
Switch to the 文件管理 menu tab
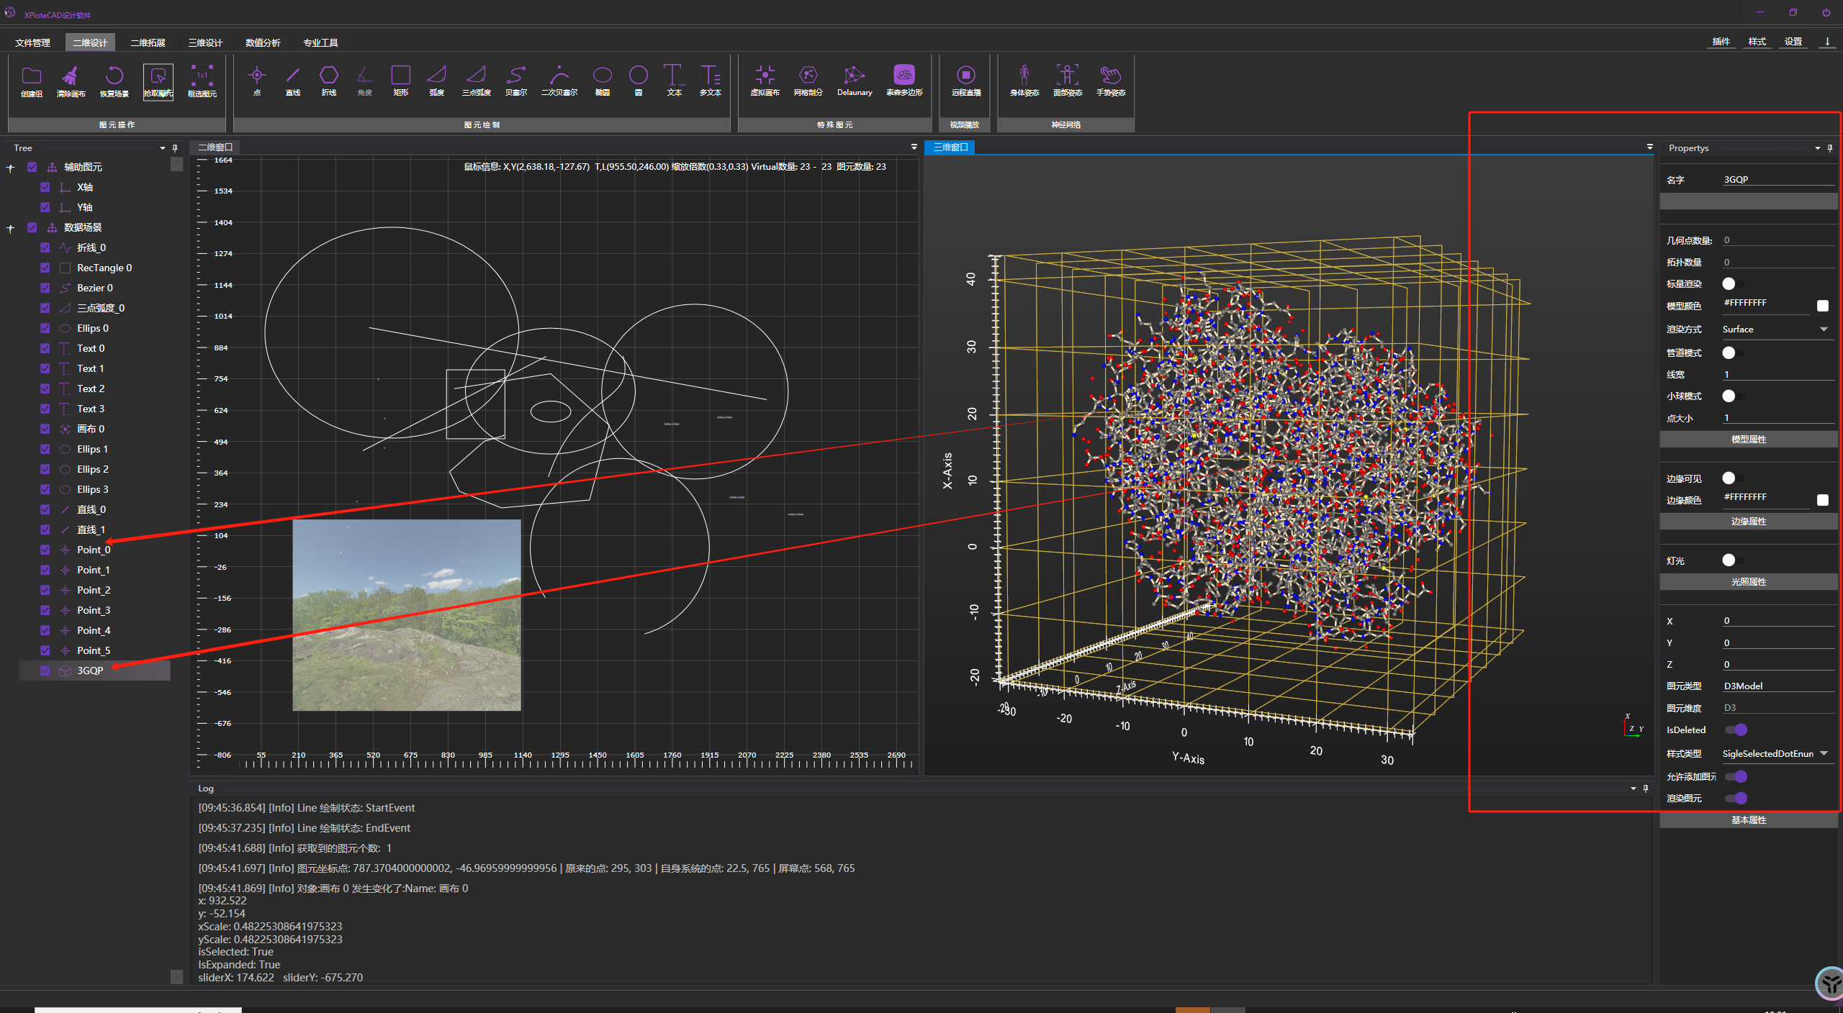[32, 42]
